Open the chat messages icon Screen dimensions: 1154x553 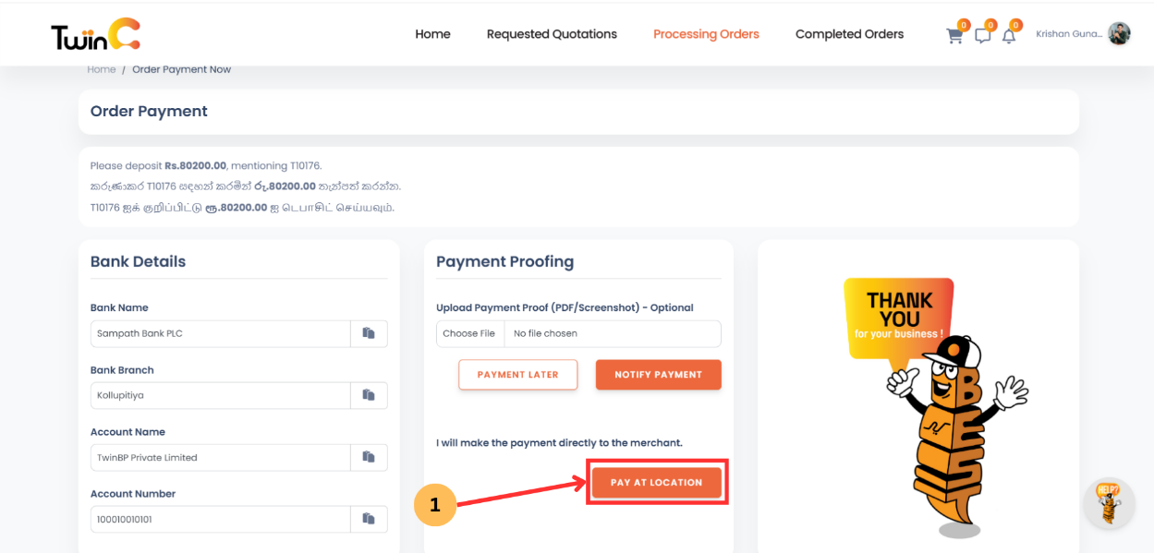coord(981,33)
